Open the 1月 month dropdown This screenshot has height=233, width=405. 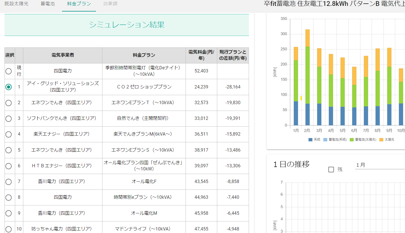coord(380,165)
